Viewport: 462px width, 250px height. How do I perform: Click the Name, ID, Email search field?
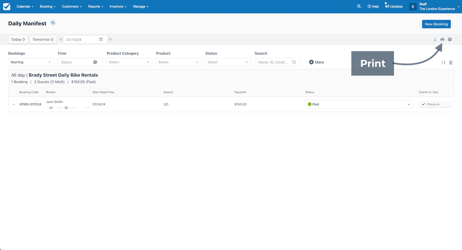pyautogui.click(x=277, y=62)
